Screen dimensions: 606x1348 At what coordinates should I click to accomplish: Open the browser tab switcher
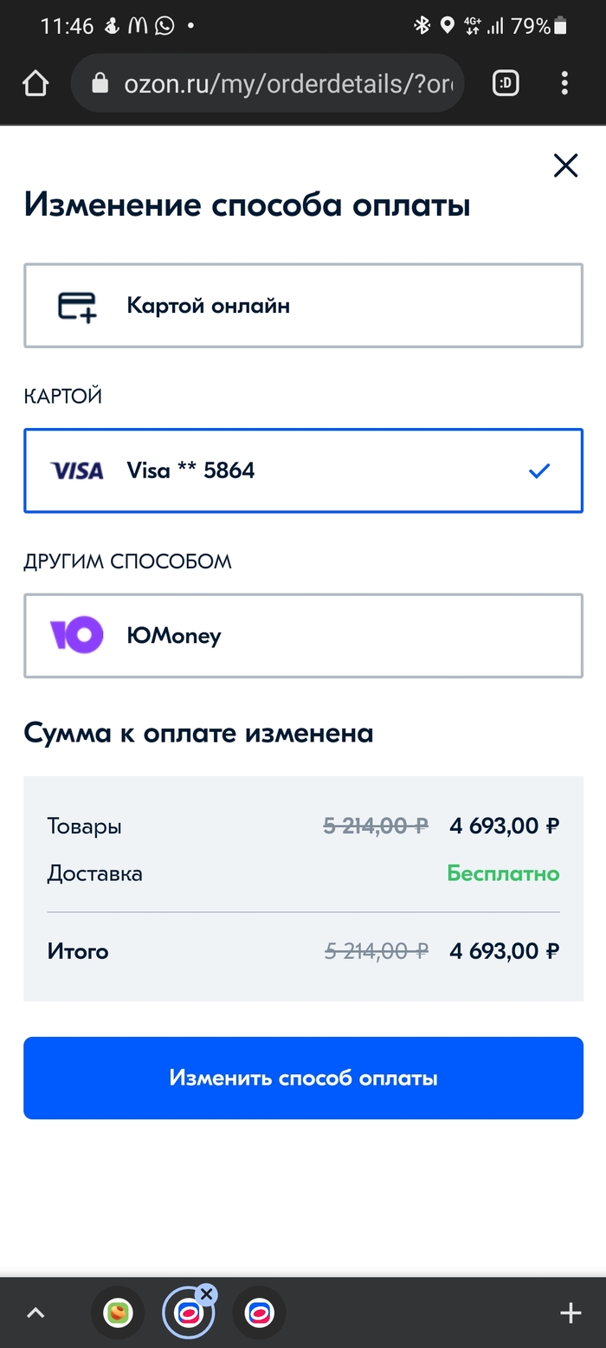[x=506, y=83]
